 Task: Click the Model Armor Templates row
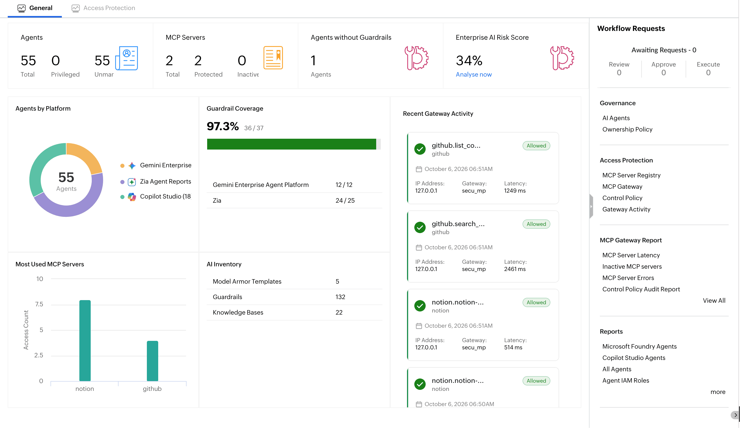[294, 281]
